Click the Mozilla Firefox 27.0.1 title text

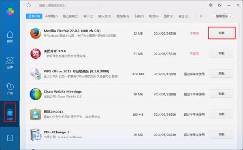(x=72, y=31)
